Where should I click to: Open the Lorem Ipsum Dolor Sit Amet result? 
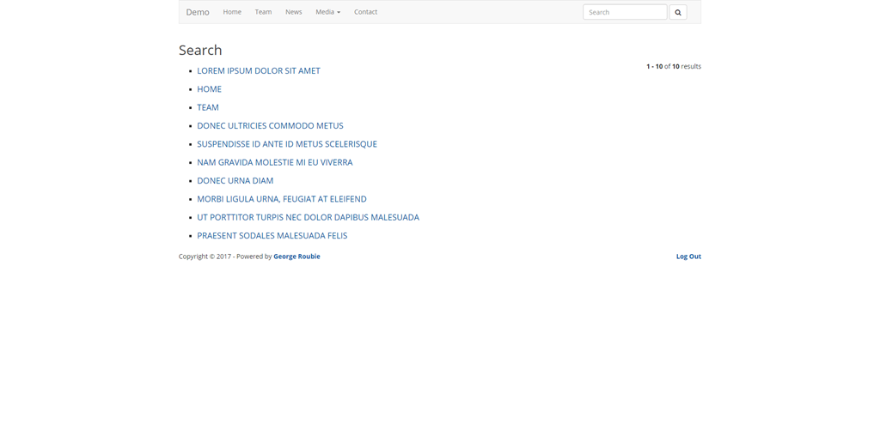(258, 71)
